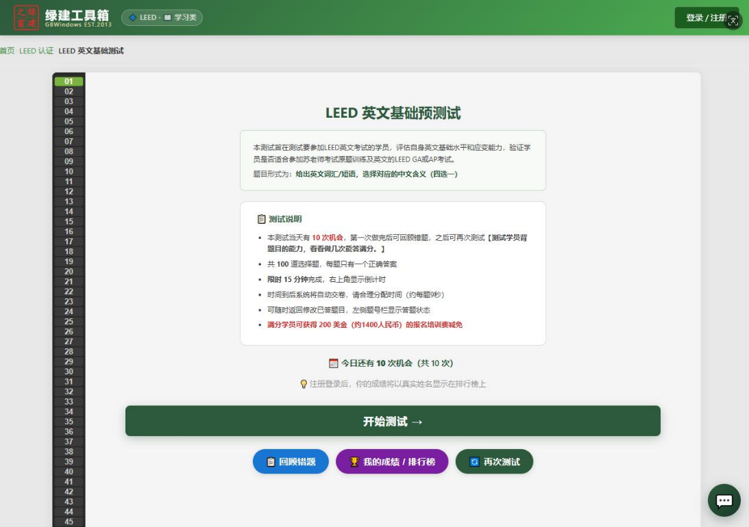This screenshot has height=527, width=749.
Task: Click the LEED 英文基础预测试 heading
Action: click(x=393, y=113)
